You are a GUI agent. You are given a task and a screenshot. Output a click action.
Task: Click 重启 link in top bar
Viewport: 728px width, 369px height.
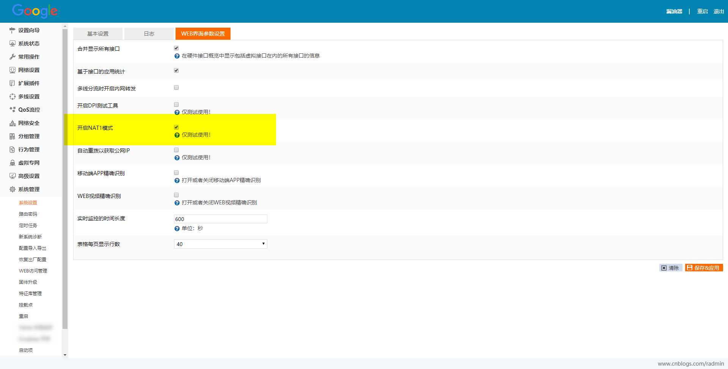[x=703, y=11]
